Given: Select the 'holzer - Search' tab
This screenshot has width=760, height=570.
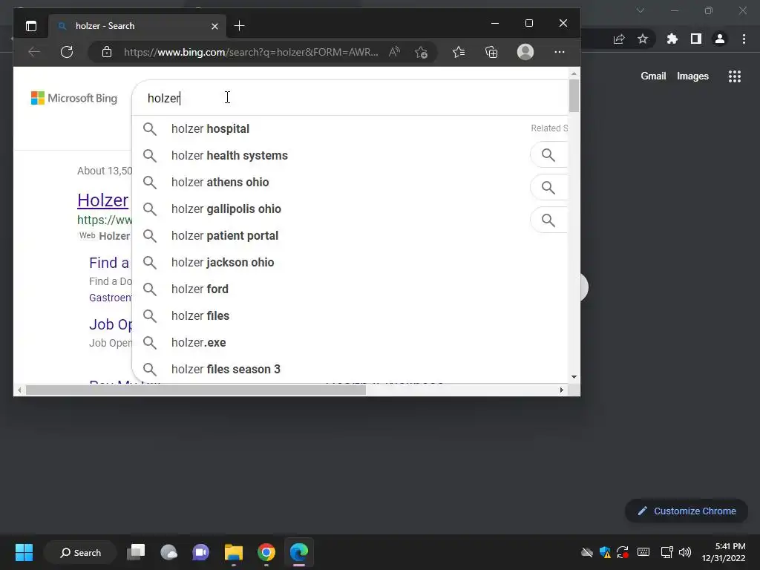Looking at the screenshot, I should point(136,26).
